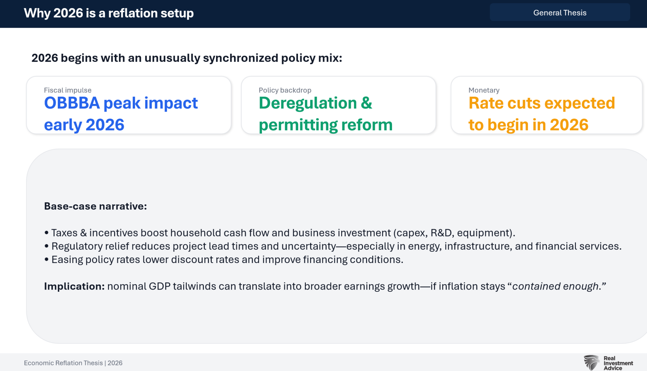Select the slide title about reflation setup

tap(109, 13)
